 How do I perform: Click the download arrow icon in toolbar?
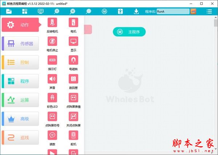click(136, 11)
